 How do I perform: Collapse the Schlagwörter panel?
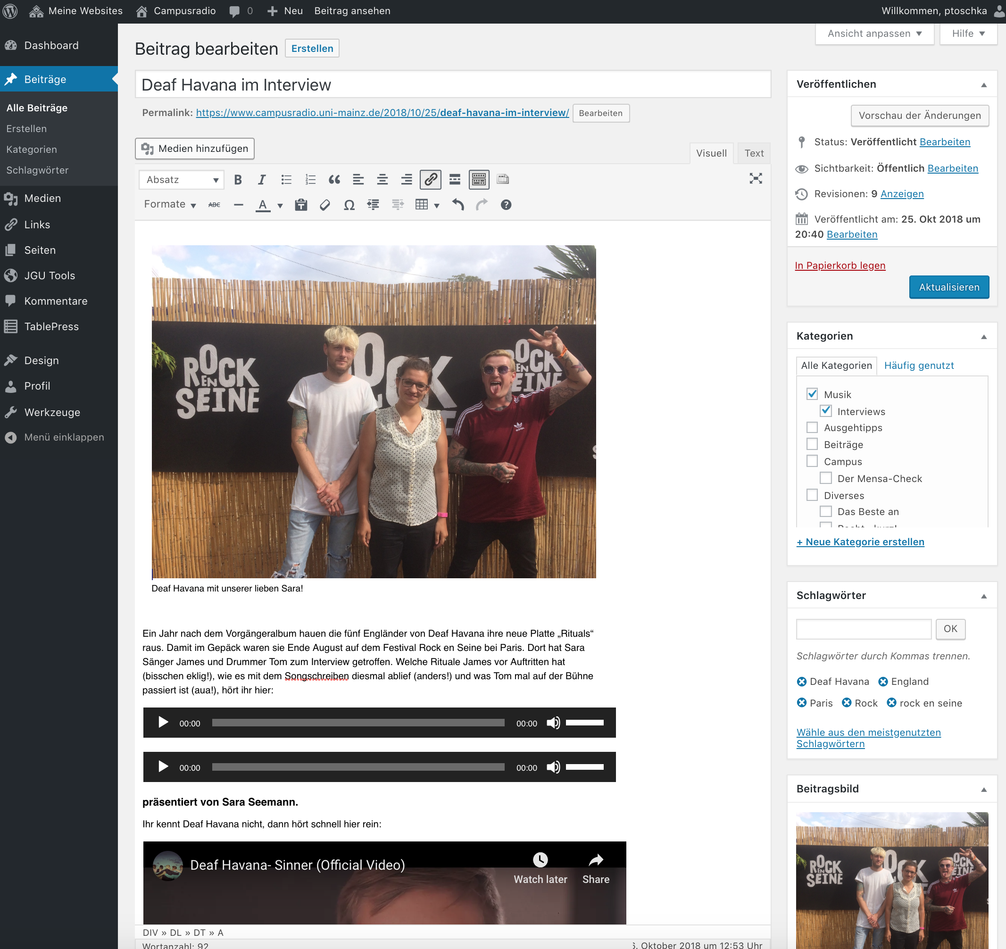(x=984, y=596)
